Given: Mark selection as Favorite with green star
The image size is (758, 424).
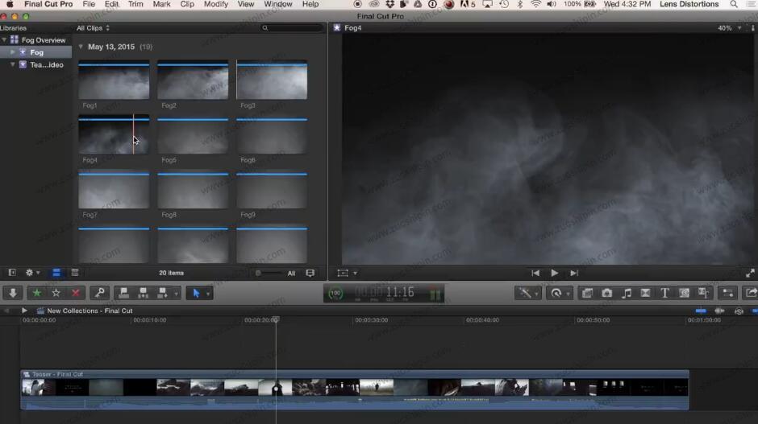Looking at the screenshot, I should tap(36, 293).
